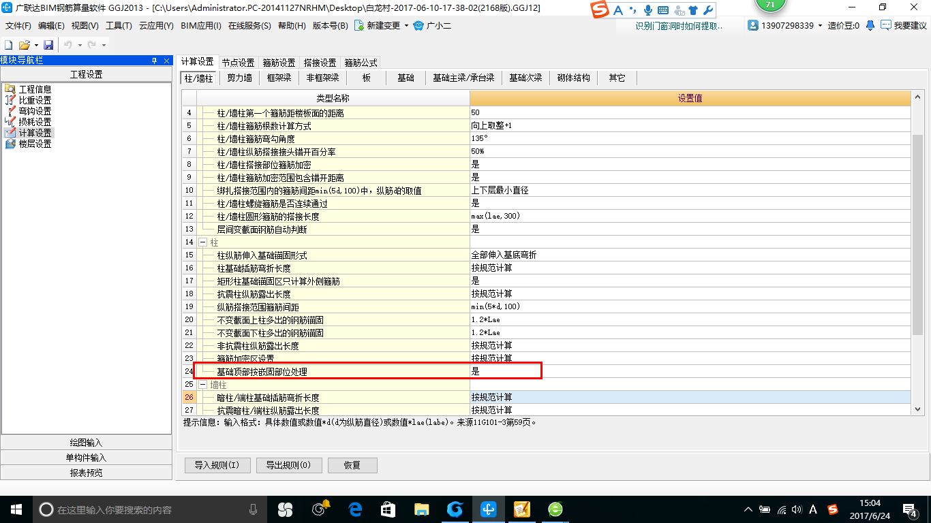Viewport: 931px width, 523px height.
Task: Click the 导入规则(I) button
Action: point(217,466)
